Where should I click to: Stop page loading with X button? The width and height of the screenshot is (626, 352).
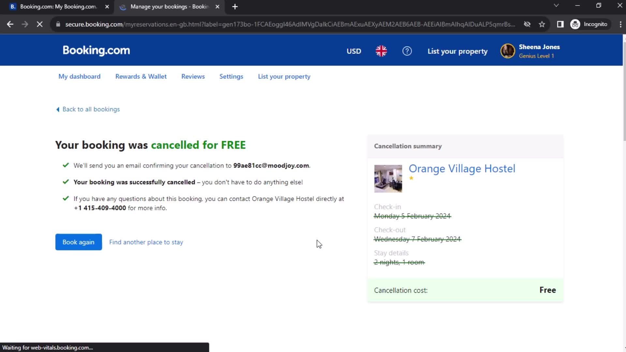[39, 24]
